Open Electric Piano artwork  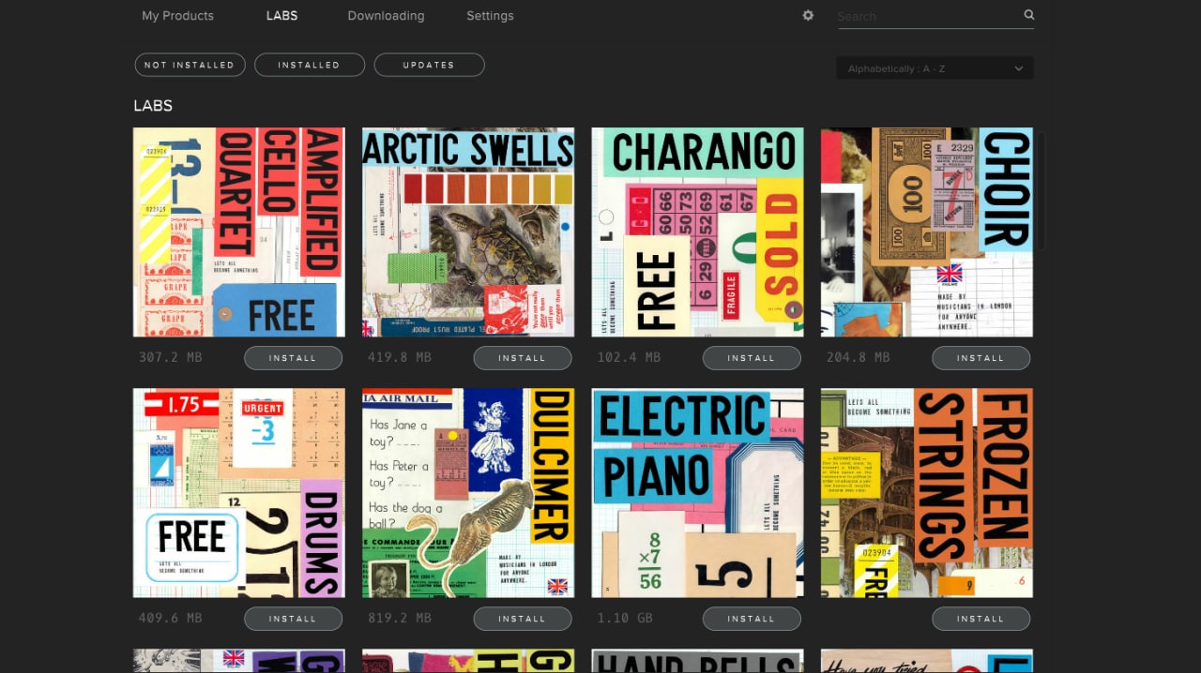pyautogui.click(x=697, y=493)
